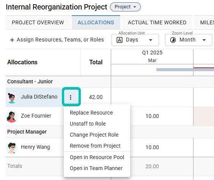Choose Open in Team Planner option

click(x=97, y=168)
